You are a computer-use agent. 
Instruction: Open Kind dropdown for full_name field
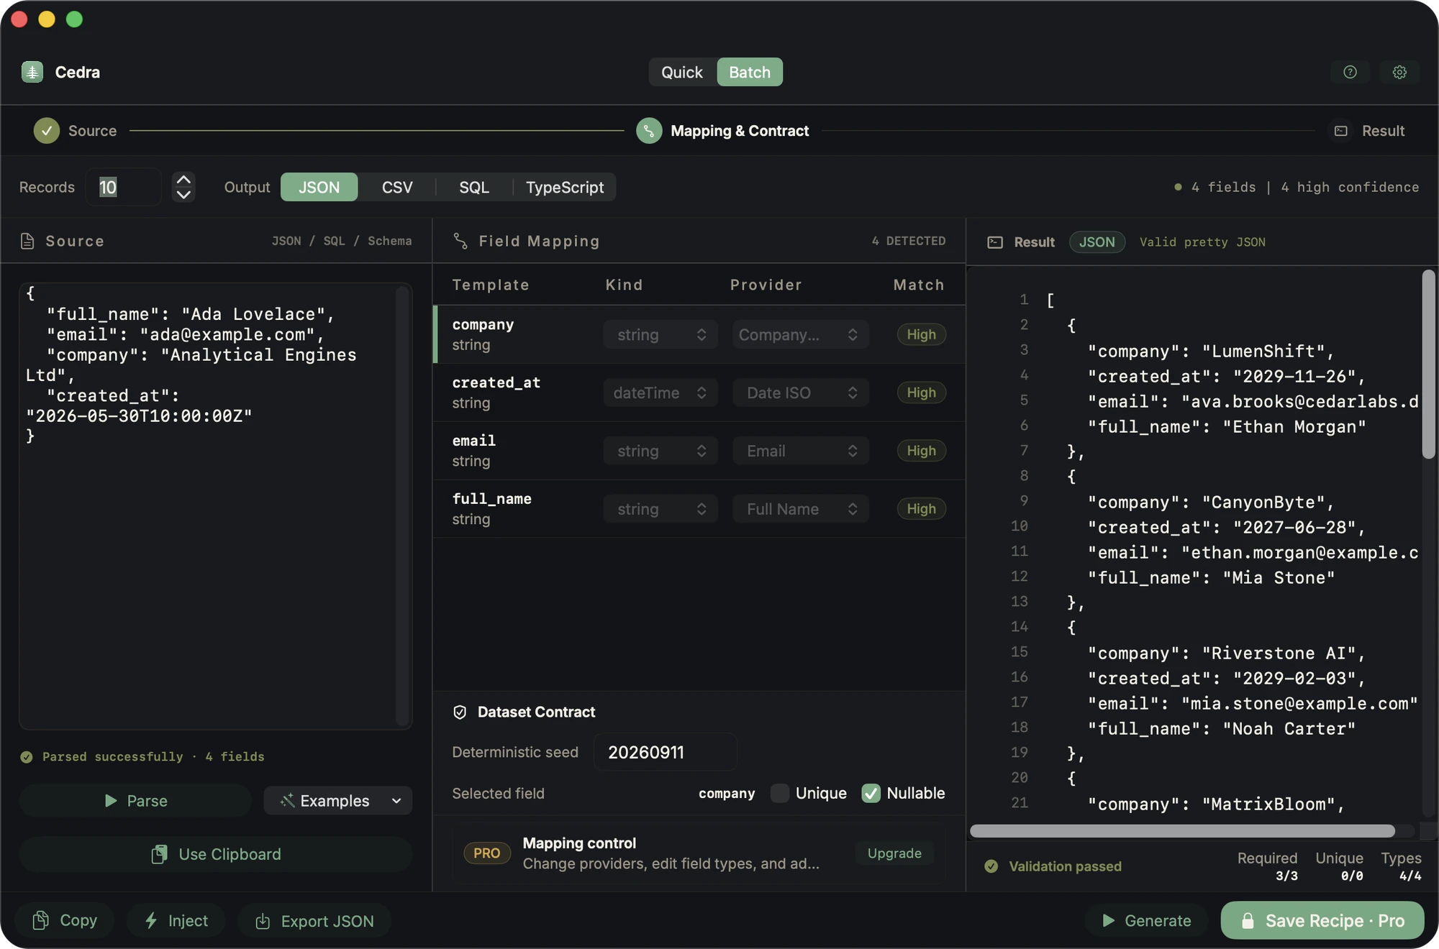pos(661,510)
